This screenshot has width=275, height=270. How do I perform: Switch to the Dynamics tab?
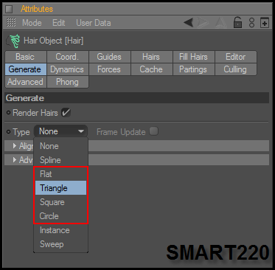pyautogui.click(x=68, y=69)
